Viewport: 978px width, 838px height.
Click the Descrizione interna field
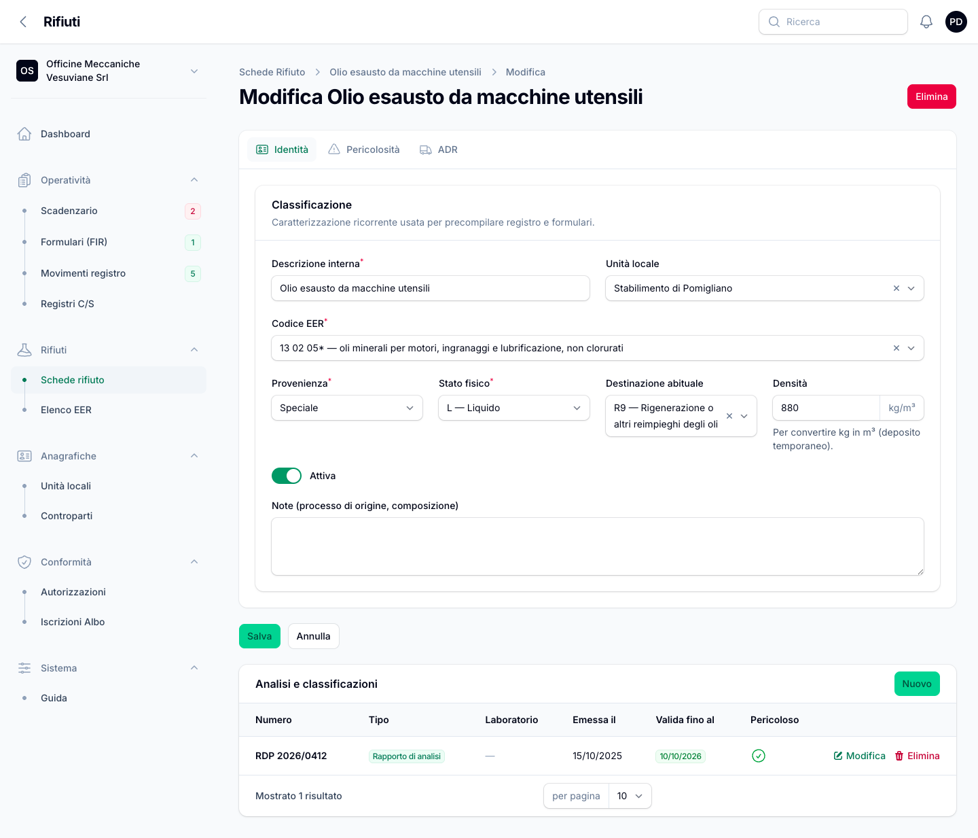pos(431,288)
